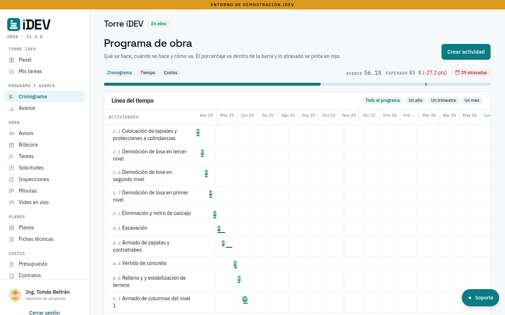Viewport: 505px width, 315px height.
Task: Click the Fichas técnicas document icon
Action: 12,239
